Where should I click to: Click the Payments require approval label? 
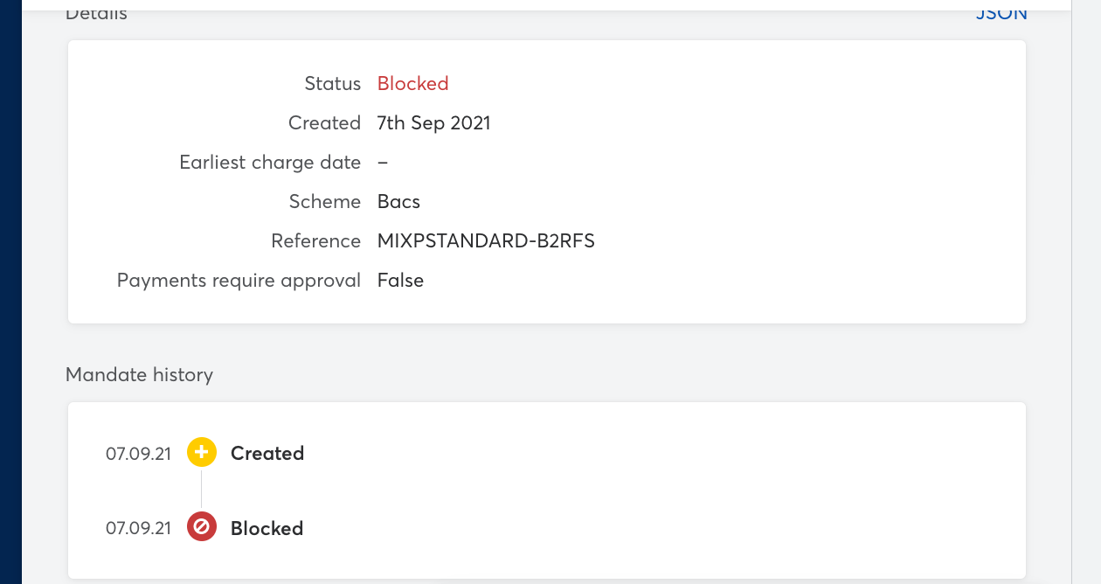pos(239,281)
